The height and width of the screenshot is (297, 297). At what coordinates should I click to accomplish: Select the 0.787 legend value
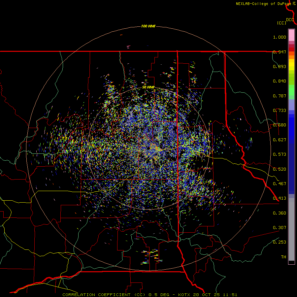(280, 96)
